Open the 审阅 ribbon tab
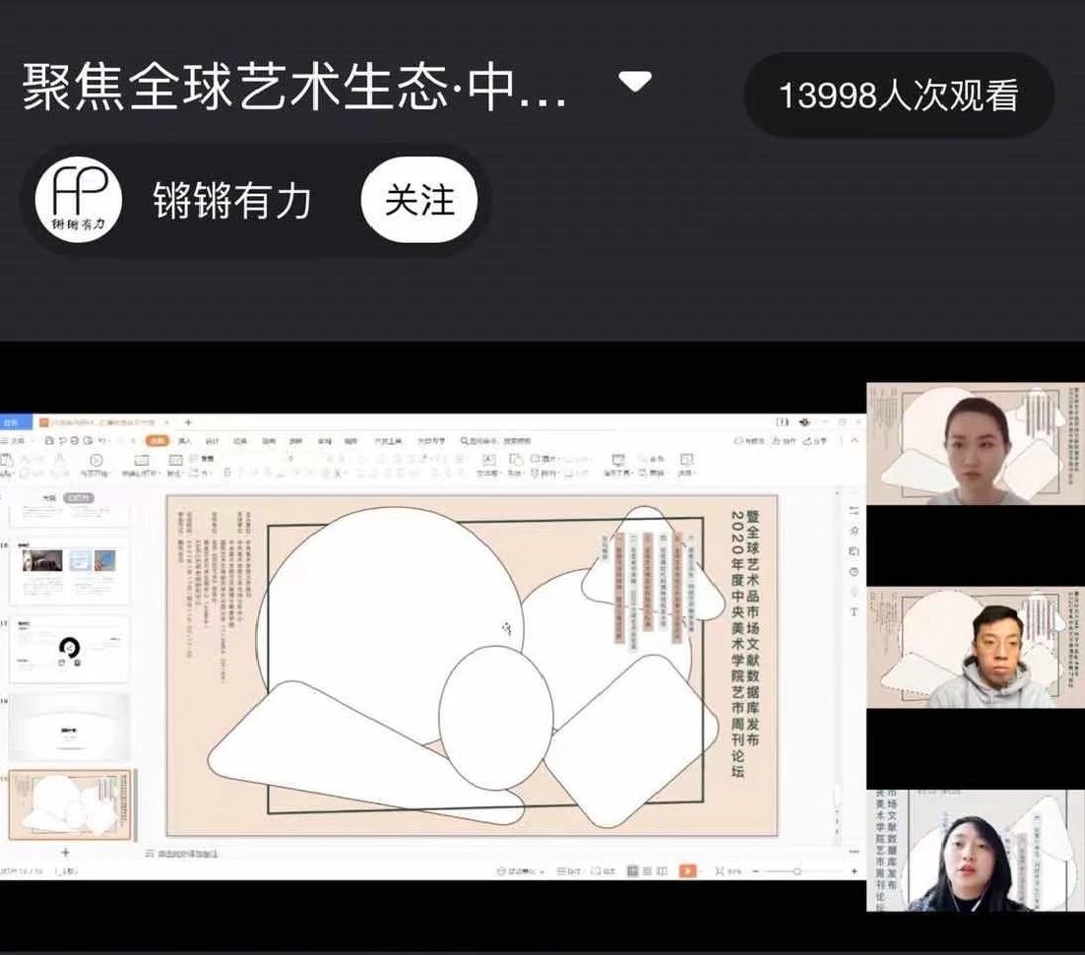 pyautogui.click(x=325, y=441)
